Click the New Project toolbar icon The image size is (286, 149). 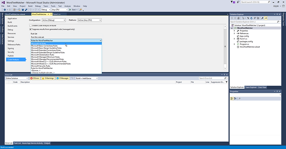(14, 10)
